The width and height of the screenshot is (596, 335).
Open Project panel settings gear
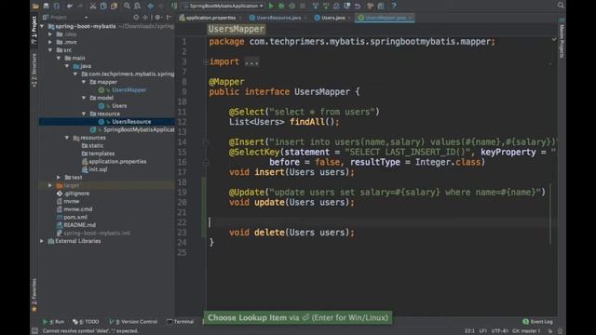click(x=157, y=17)
